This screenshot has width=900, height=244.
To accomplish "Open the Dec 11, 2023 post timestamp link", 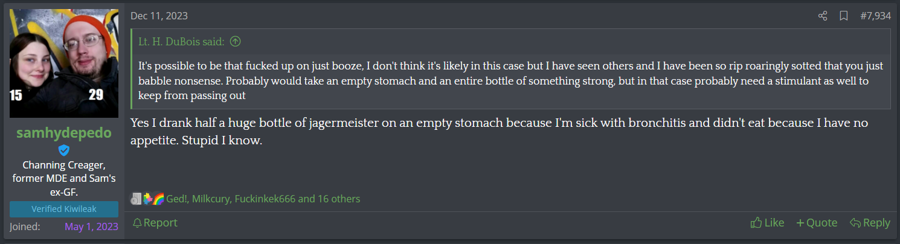I will tap(159, 16).
